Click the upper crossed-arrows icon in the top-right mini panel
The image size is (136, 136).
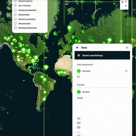pyautogui.click(x=126, y=1)
